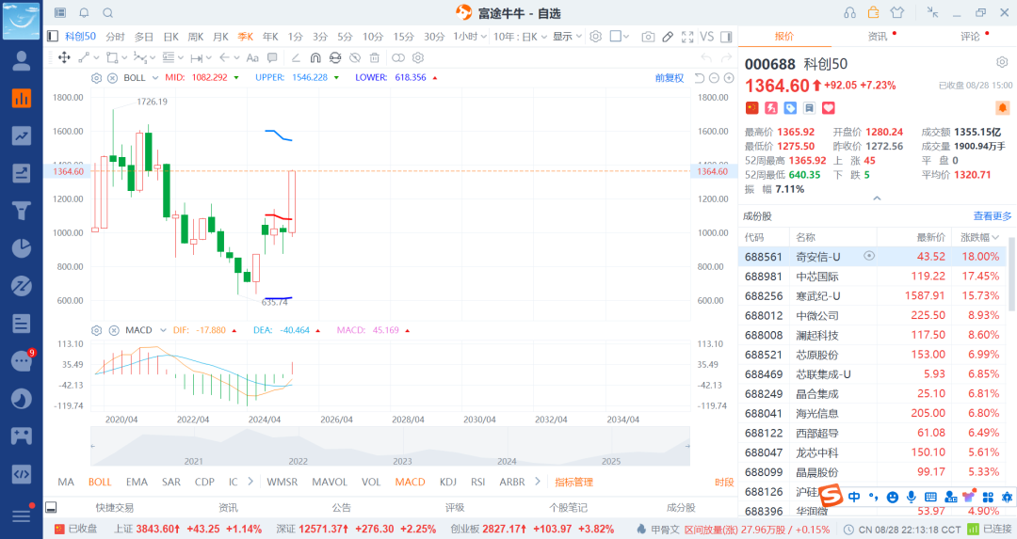Viewport: 1017px width, 539px height.
Task: Toggle LOWER line visibility arrow
Action: pos(434,78)
